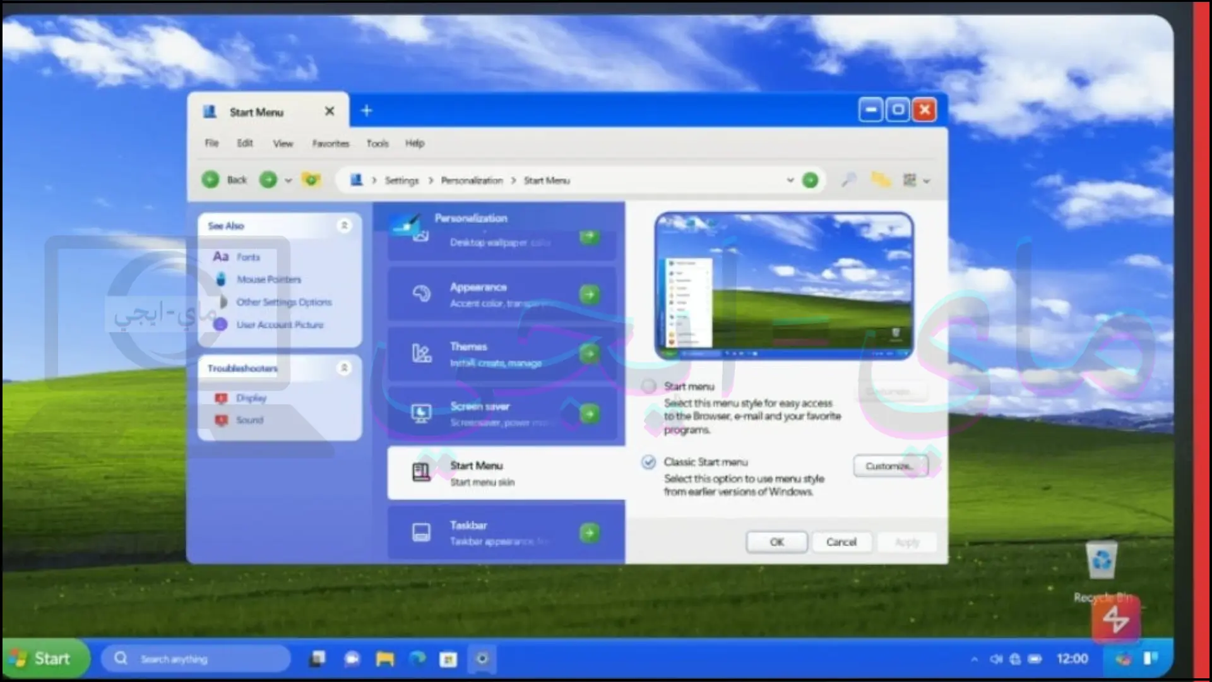The image size is (1212, 682).
Task: Open the Favorites menu
Action: [x=331, y=143]
